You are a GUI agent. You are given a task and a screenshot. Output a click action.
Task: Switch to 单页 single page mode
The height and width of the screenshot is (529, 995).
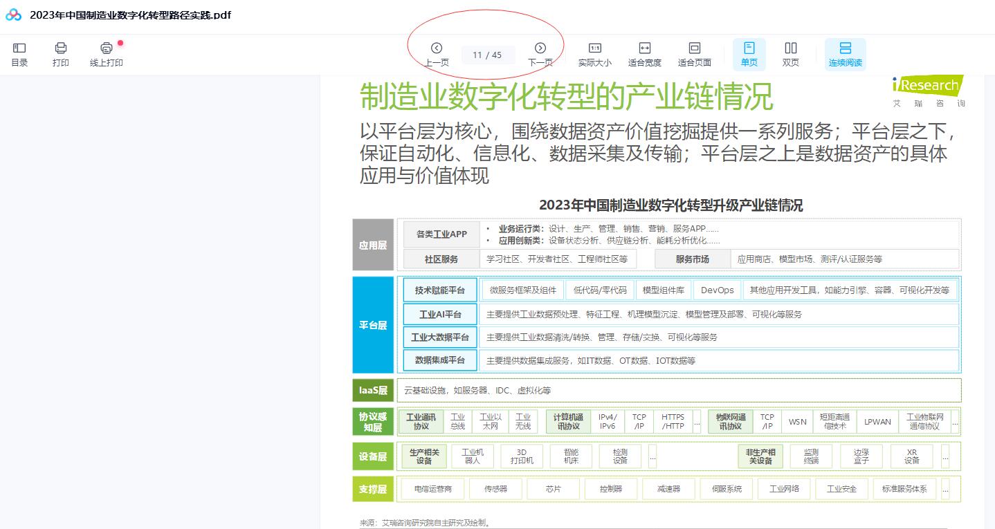point(749,54)
